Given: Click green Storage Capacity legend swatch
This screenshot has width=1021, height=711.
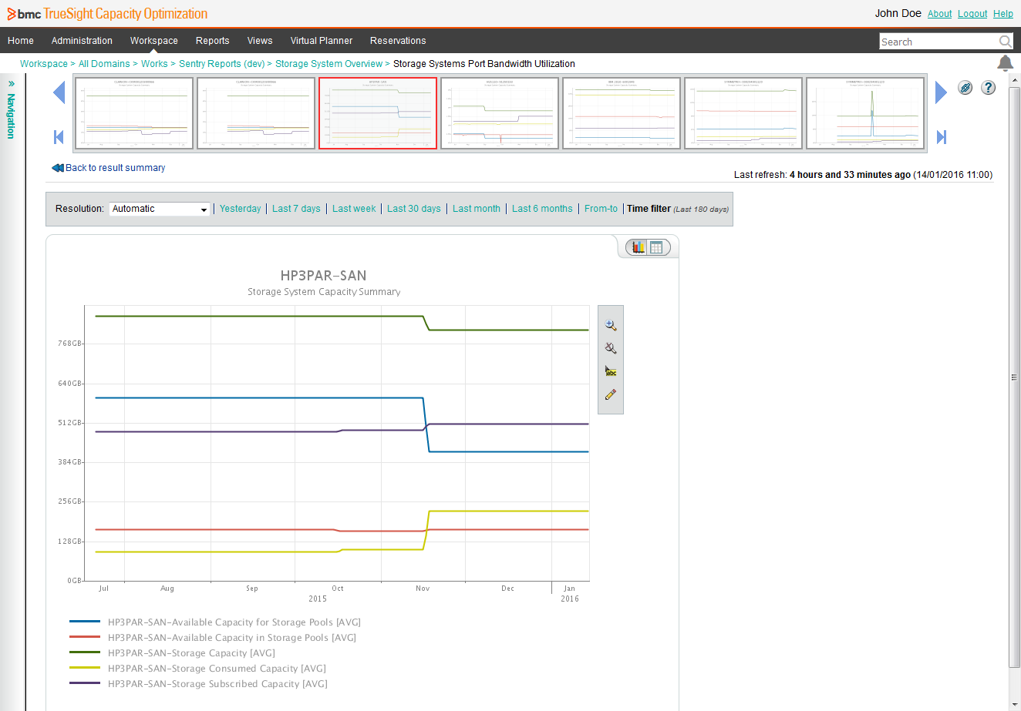Looking at the screenshot, I should click(x=85, y=653).
